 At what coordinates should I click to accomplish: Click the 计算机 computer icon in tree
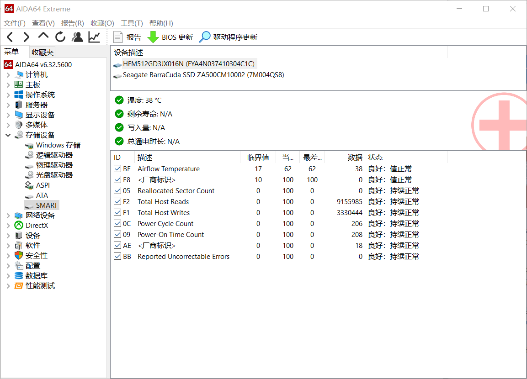(19, 74)
